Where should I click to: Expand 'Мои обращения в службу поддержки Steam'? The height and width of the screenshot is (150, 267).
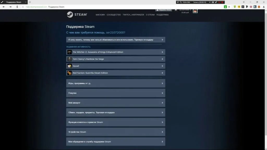pos(116,141)
